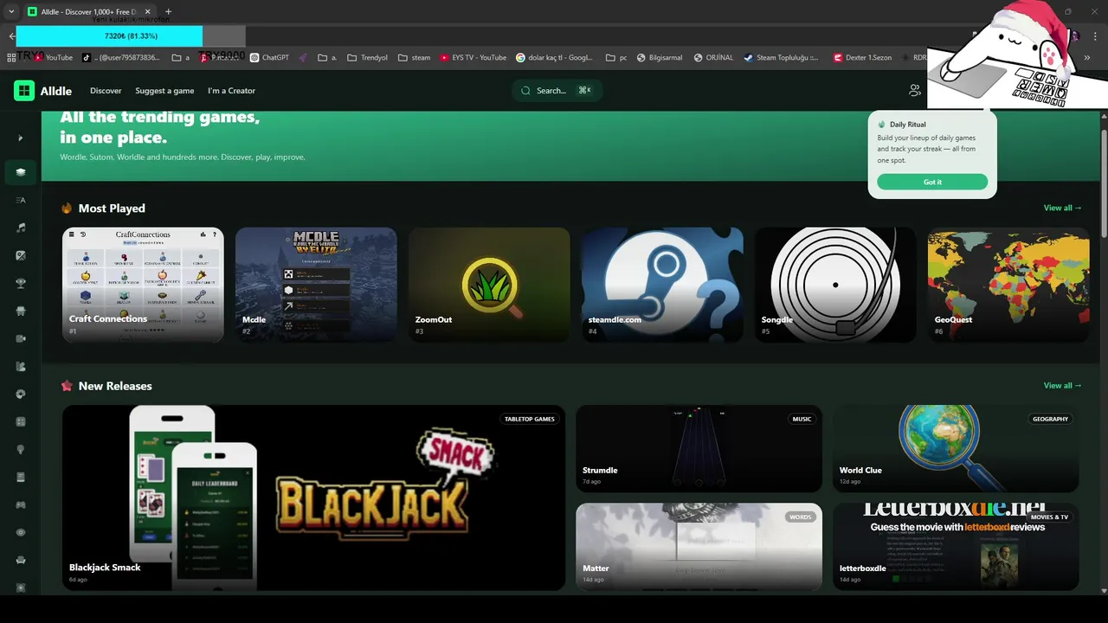Open the Craft Connections game card
Image resolution: width=1108 pixels, height=623 pixels.
click(143, 285)
